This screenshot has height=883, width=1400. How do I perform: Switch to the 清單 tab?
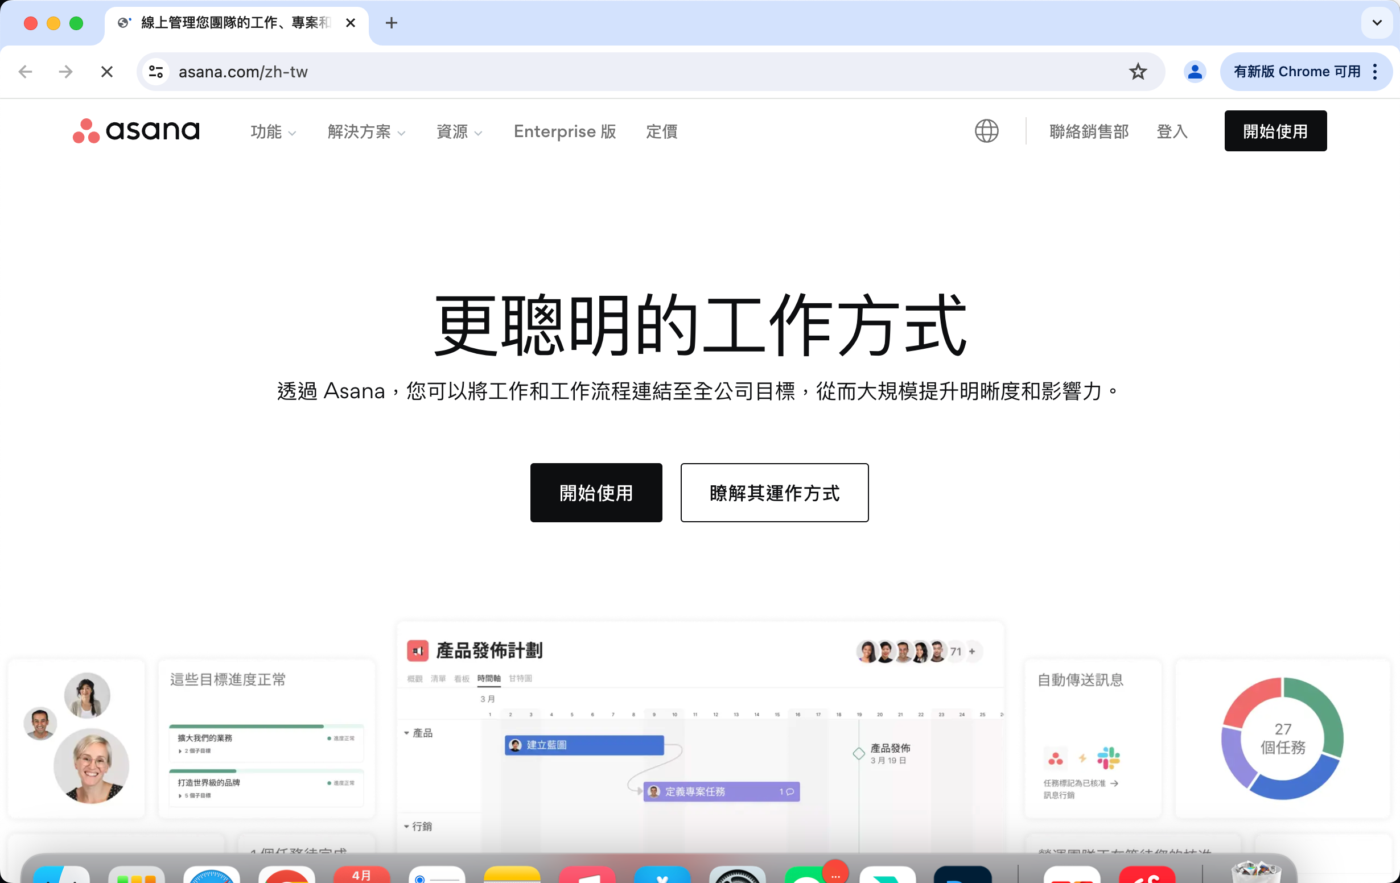click(438, 678)
